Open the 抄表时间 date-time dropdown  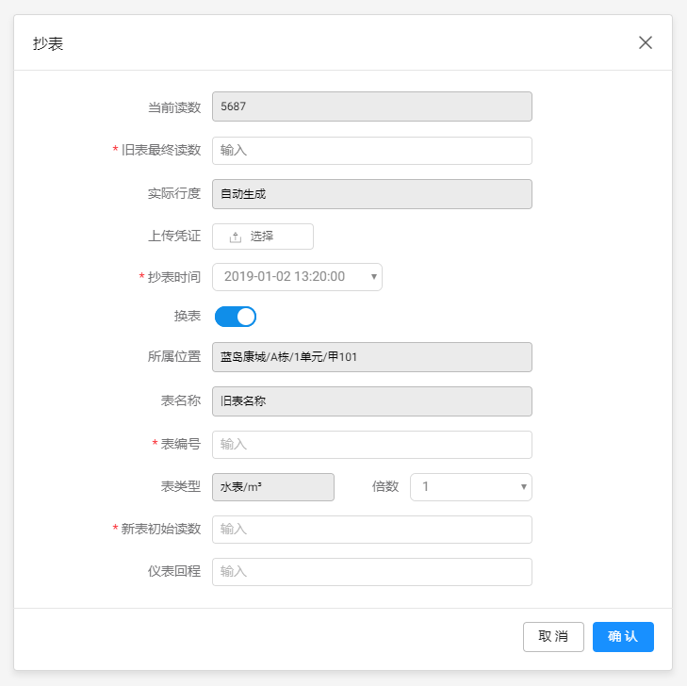297,277
